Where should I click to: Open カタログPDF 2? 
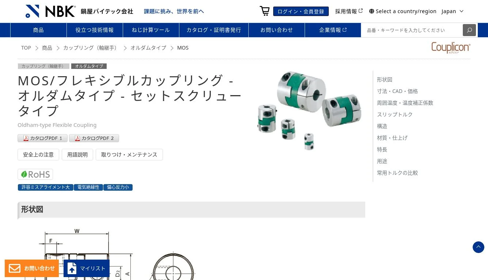[94, 138]
